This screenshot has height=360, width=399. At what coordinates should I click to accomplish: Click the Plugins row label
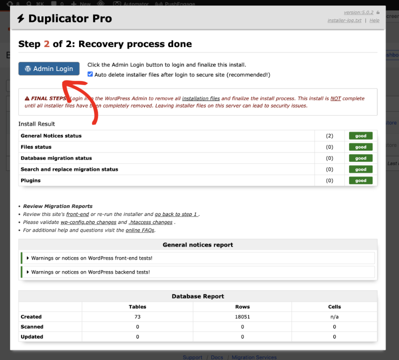[30, 180]
